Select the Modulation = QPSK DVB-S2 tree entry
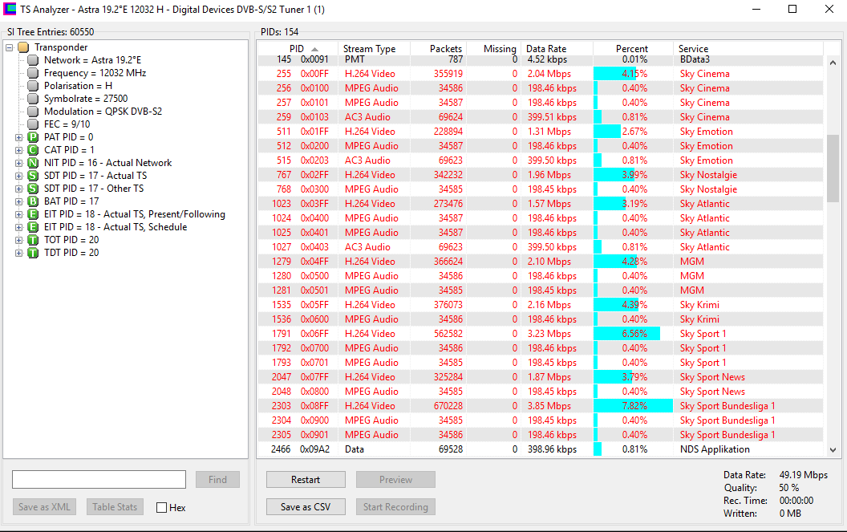The height and width of the screenshot is (532, 847). [103, 112]
